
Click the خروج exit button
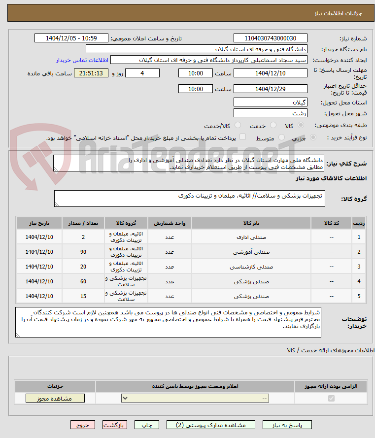coord(83,425)
